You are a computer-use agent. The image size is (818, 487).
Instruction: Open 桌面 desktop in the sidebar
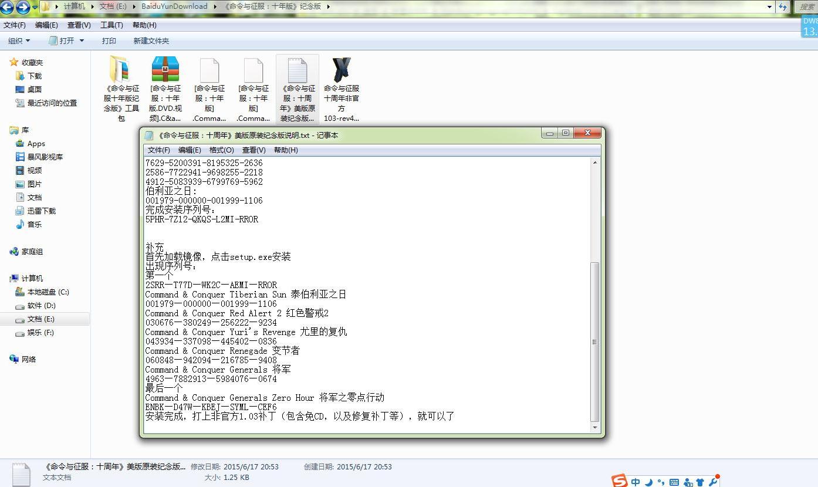pyautogui.click(x=29, y=89)
